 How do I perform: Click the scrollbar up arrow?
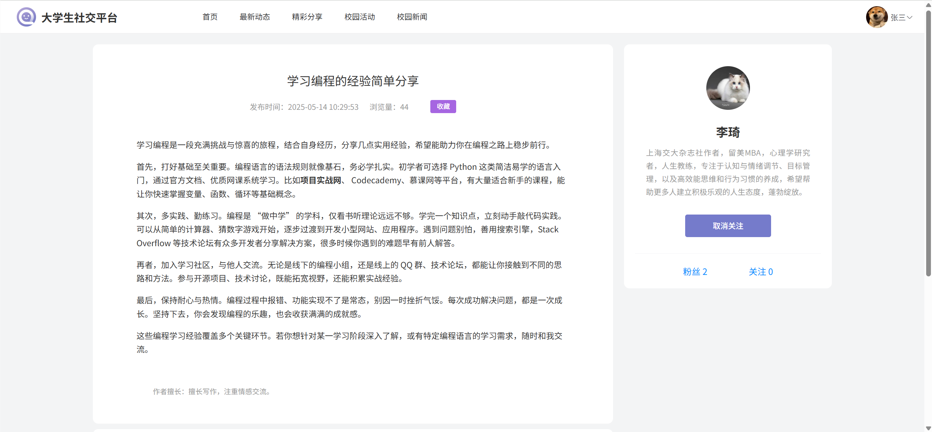[x=928, y=4]
